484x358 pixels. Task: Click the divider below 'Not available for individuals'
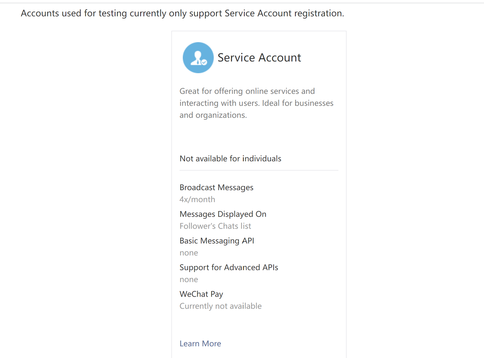pyautogui.click(x=259, y=171)
